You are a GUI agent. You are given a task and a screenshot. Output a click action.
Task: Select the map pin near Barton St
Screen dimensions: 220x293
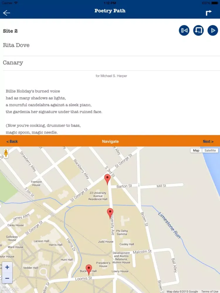pos(107,179)
